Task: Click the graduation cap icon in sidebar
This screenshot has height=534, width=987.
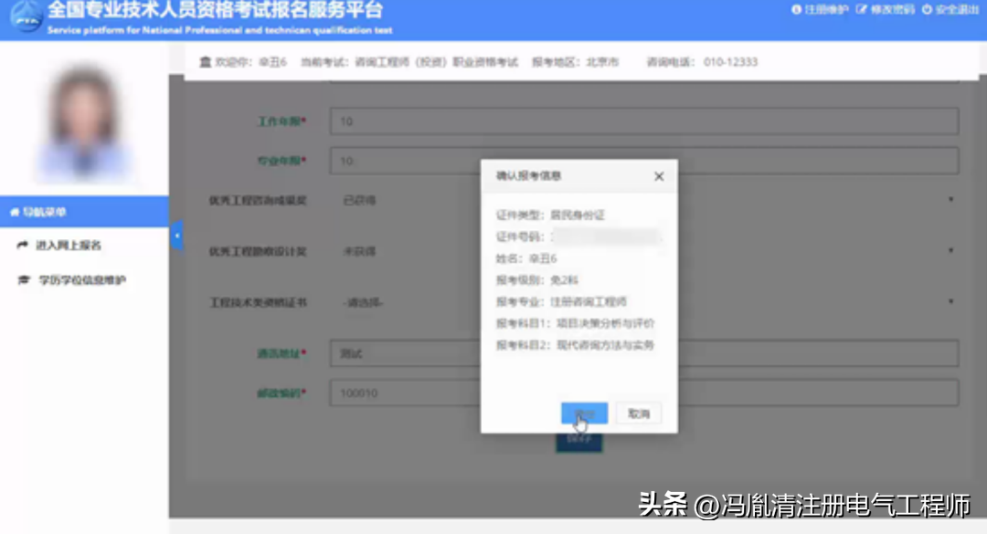Action: pyautogui.click(x=23, y=280)
